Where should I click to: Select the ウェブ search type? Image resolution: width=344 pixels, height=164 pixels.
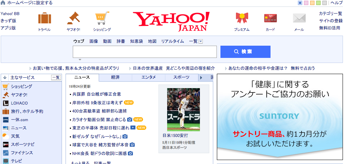coord(79,41)
